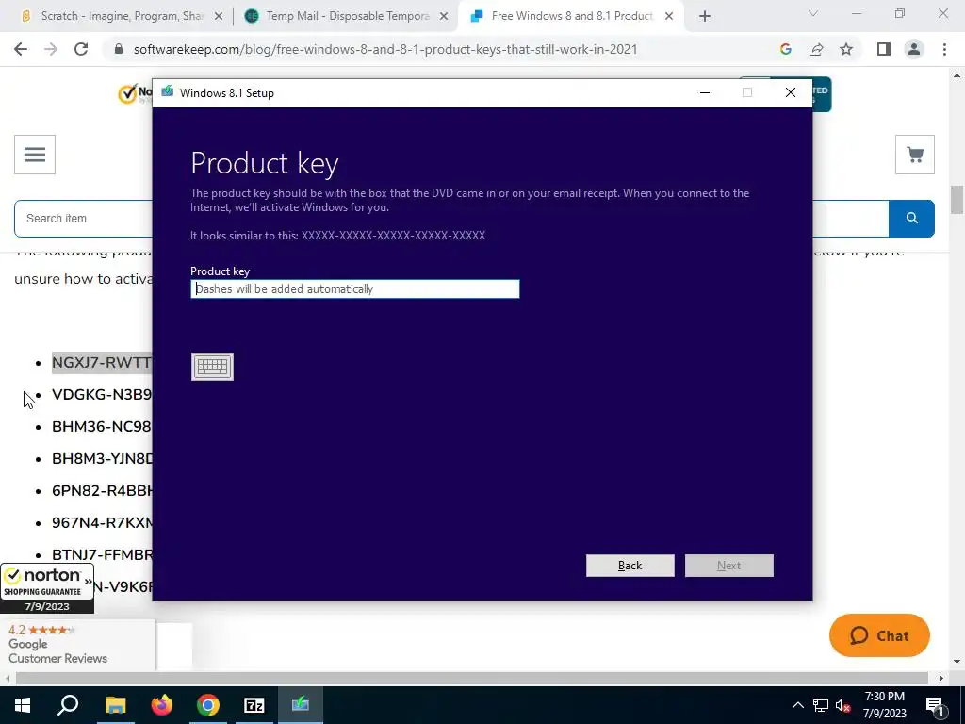The image size is (965, 724).
Task: Click the blue search magnifier button
Action: pos(911,219)
